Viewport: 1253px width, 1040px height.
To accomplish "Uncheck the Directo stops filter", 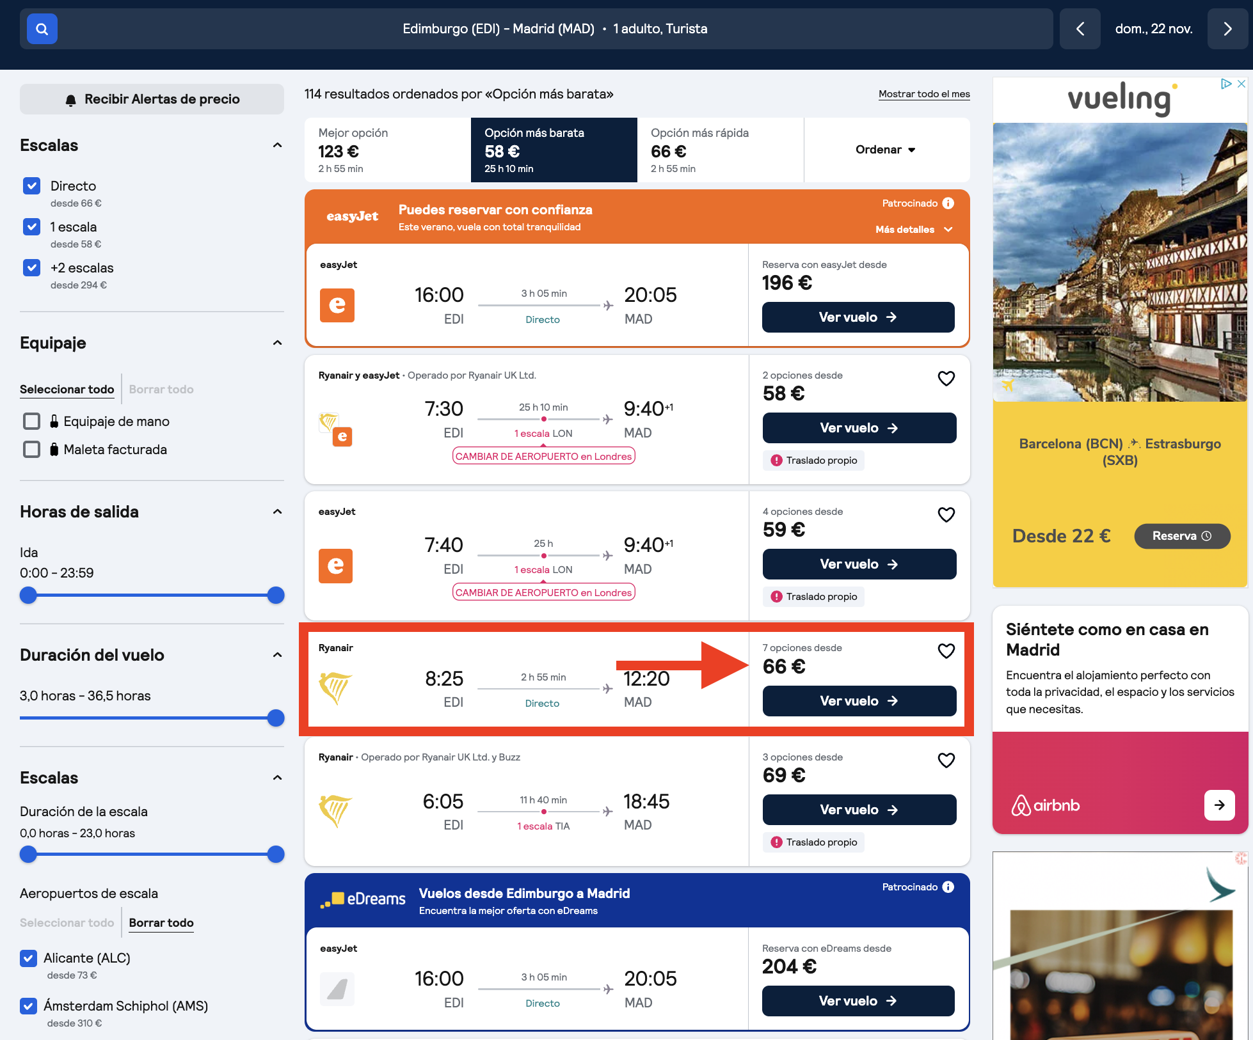I will click(x=31, y=186).
